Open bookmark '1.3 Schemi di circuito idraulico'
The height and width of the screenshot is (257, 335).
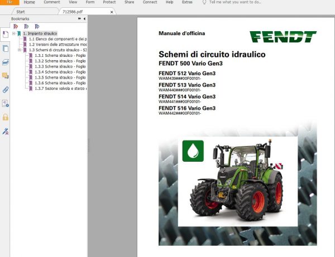58,50
